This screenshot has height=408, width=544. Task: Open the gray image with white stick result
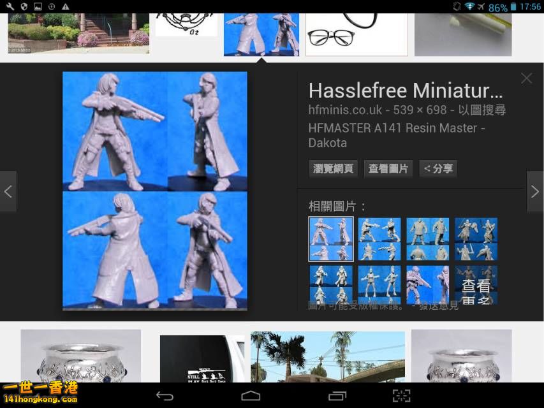(x=463, y=34)
